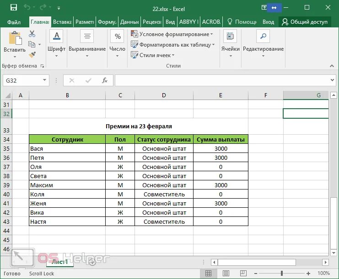The width and height of the screenshot is (339, 279).
Task: Open the Выравнивание alignment group
Action: [x=87, y=44]
